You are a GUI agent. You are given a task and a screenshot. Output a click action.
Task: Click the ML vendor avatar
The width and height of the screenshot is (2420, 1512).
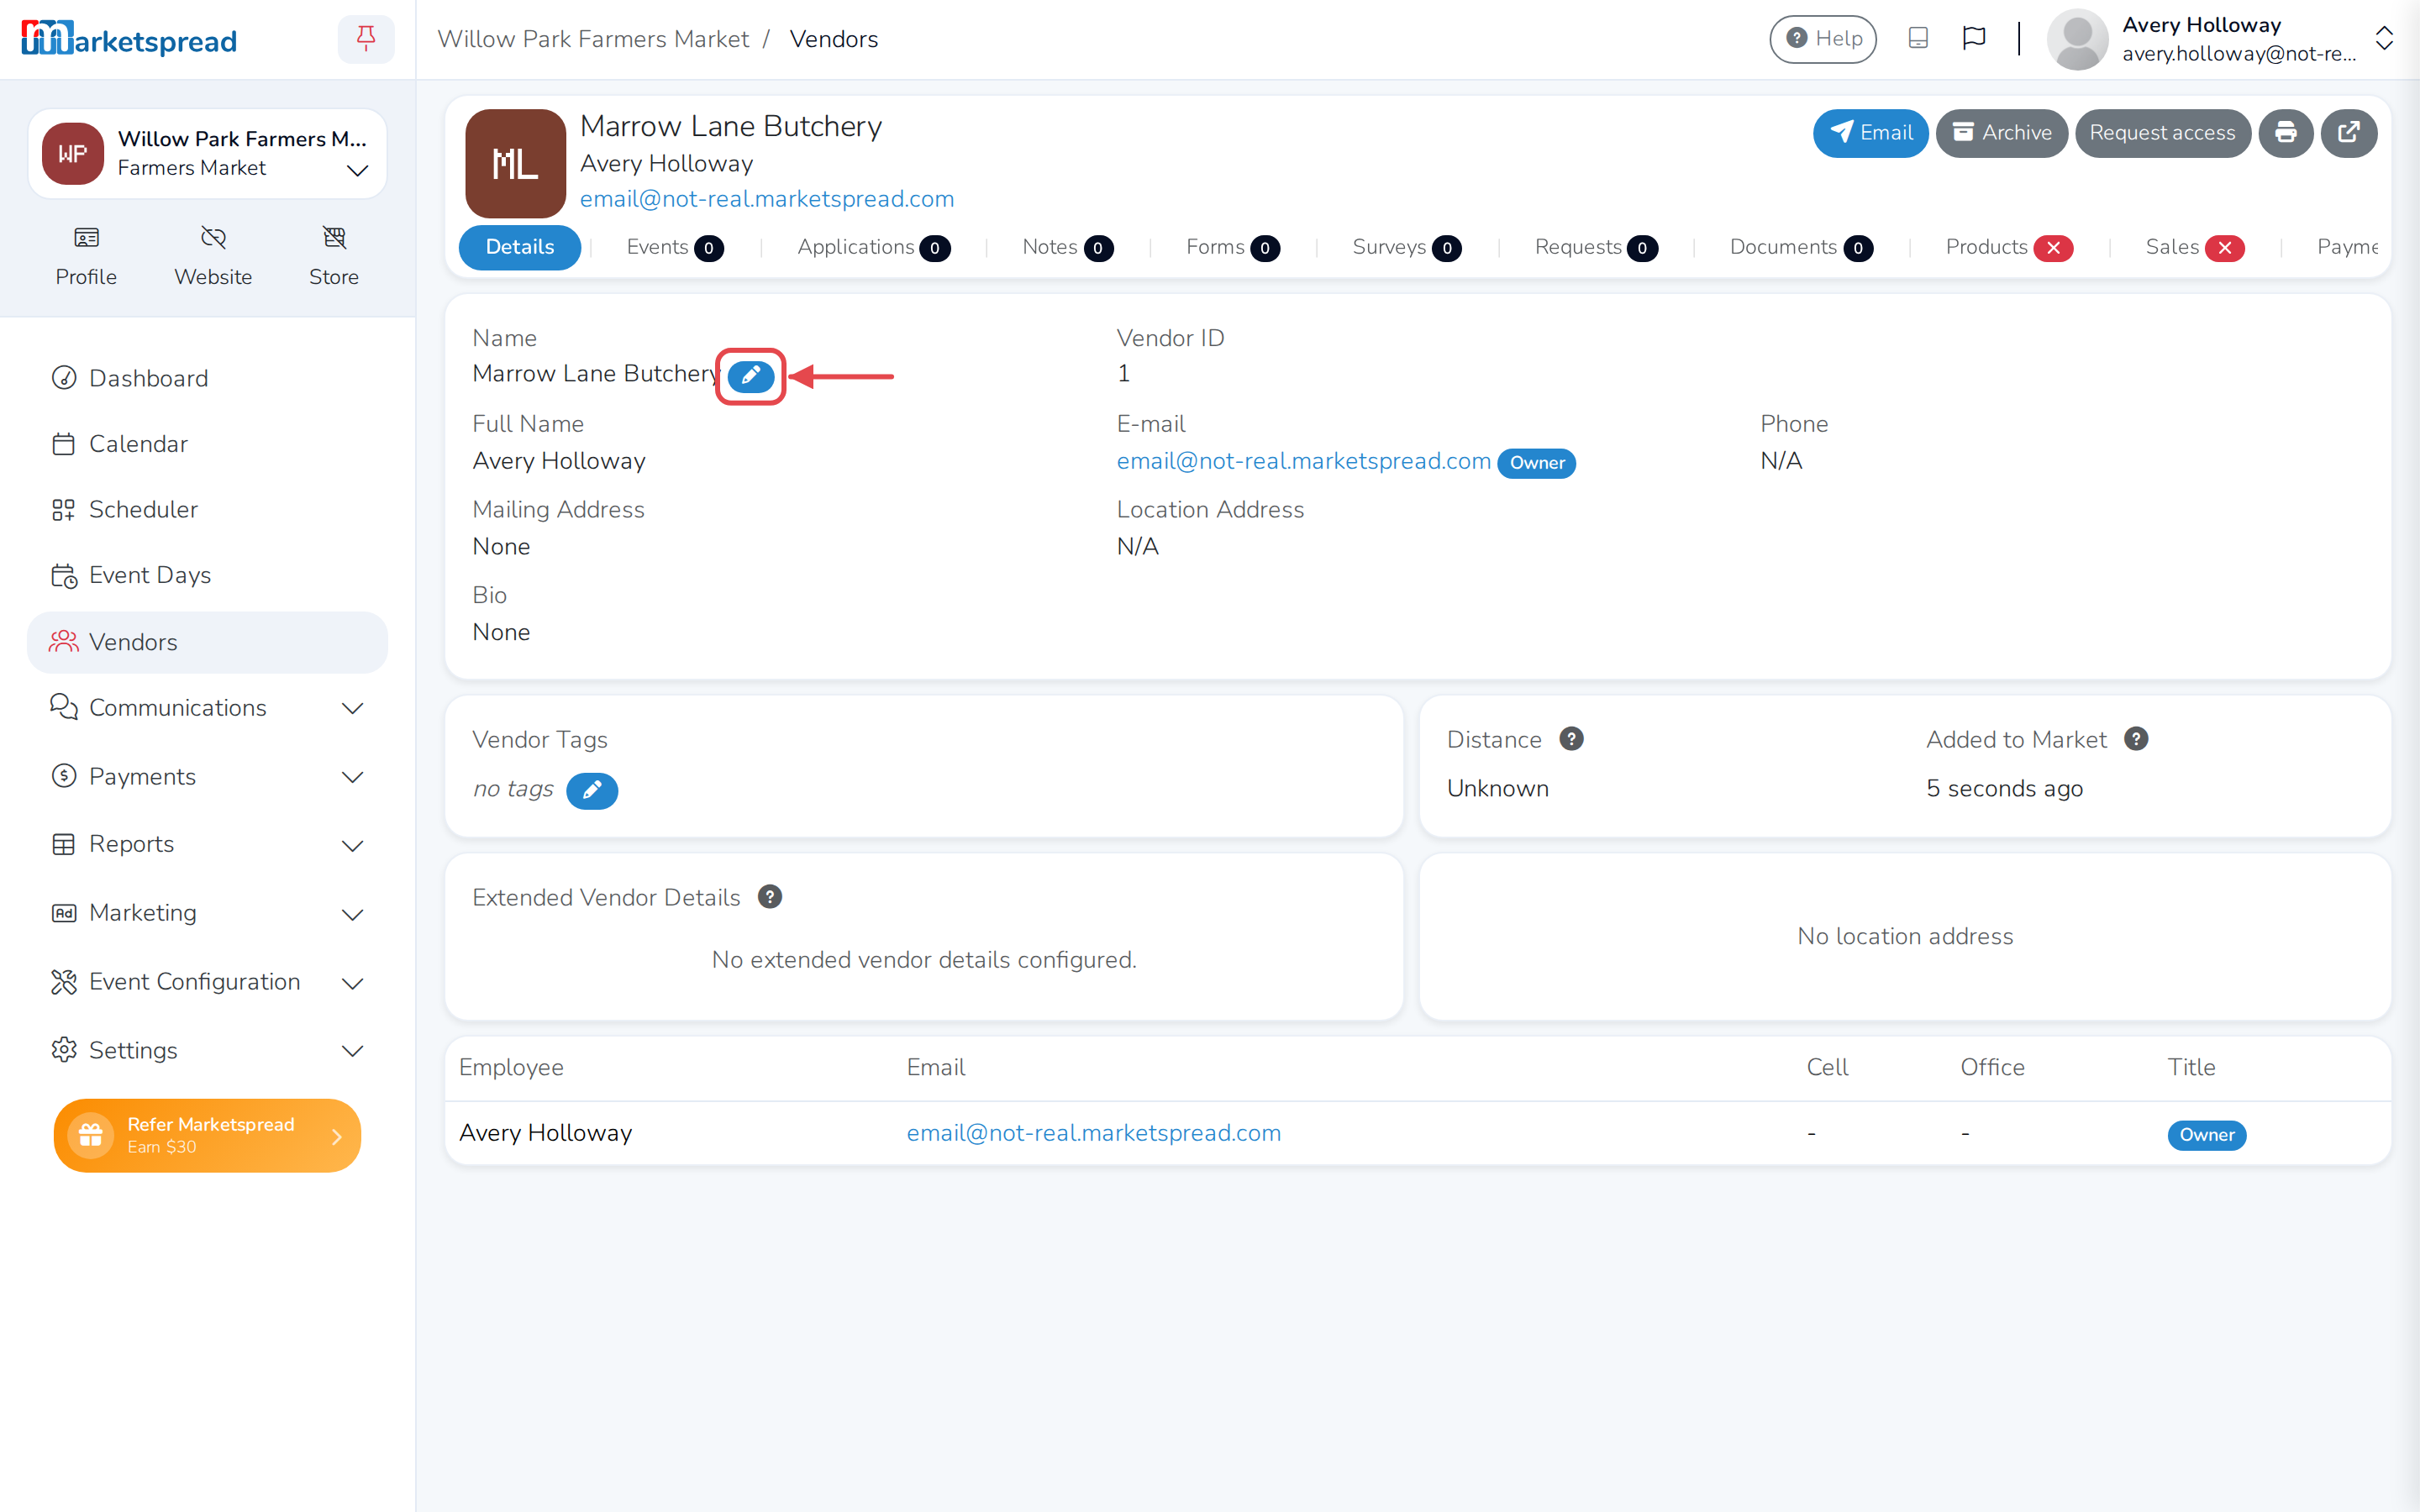click(515, 163)
